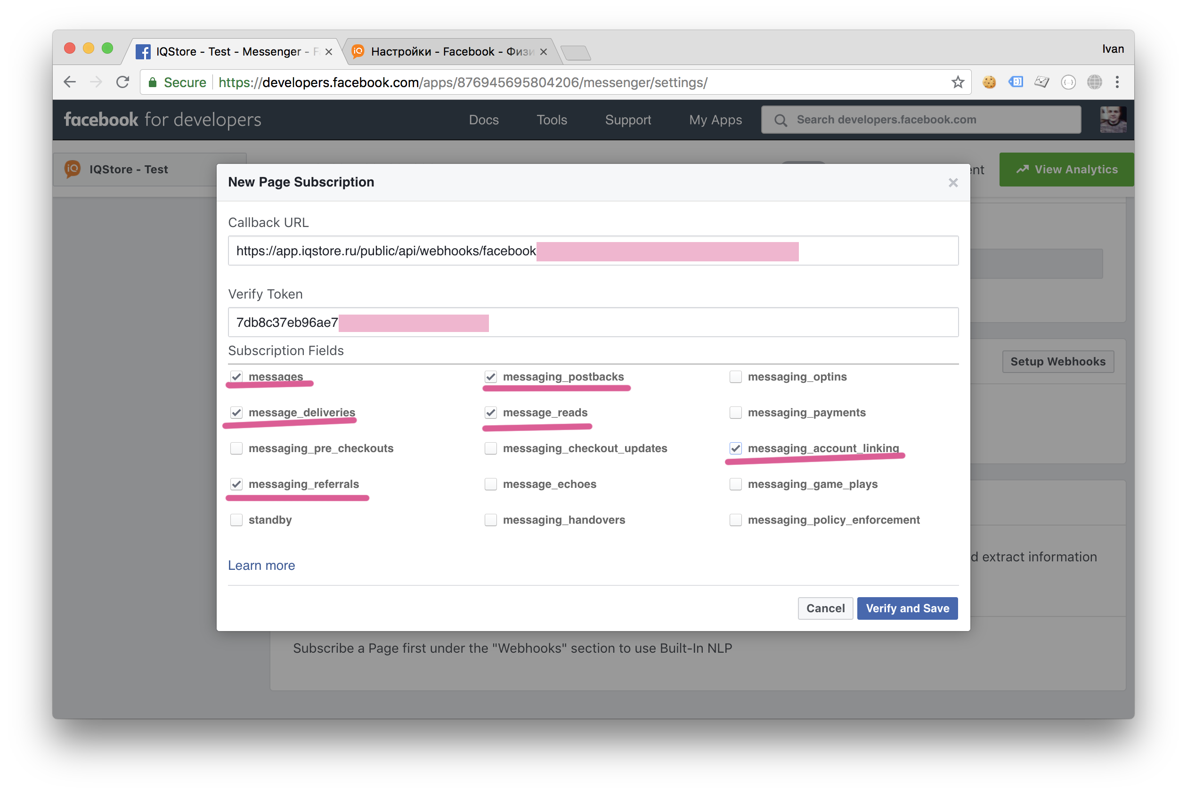Enable messaging_payments checkbox

736,413
